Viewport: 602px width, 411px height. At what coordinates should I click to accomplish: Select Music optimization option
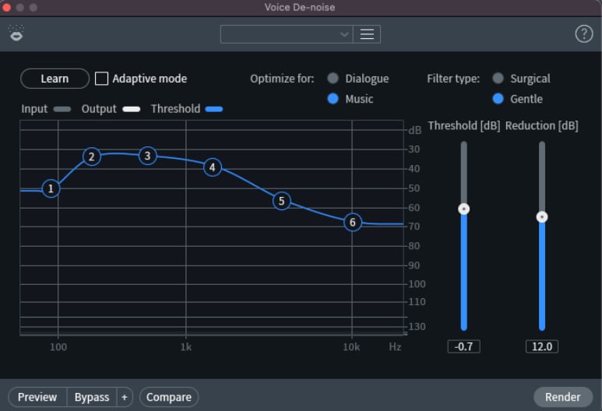click(333, 99)
